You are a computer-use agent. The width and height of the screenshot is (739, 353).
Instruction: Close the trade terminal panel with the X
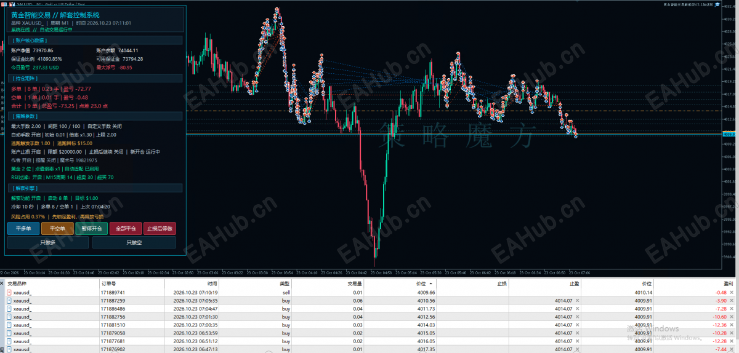(x=2, y=284)
